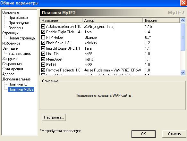187x141 pixels.
Task: Open the При запуске settings page
Action: pos(19,23)
